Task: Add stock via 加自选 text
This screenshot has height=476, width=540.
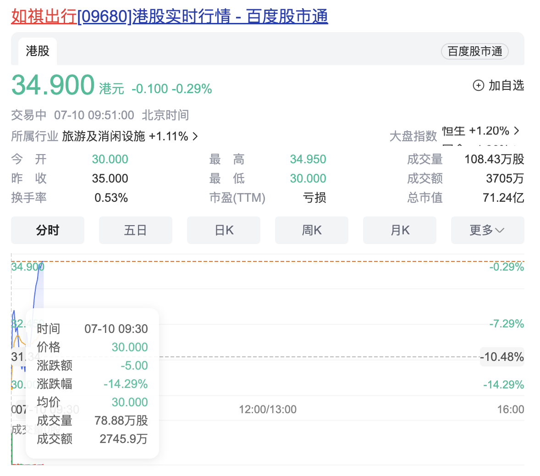Action: coord(506,85)
